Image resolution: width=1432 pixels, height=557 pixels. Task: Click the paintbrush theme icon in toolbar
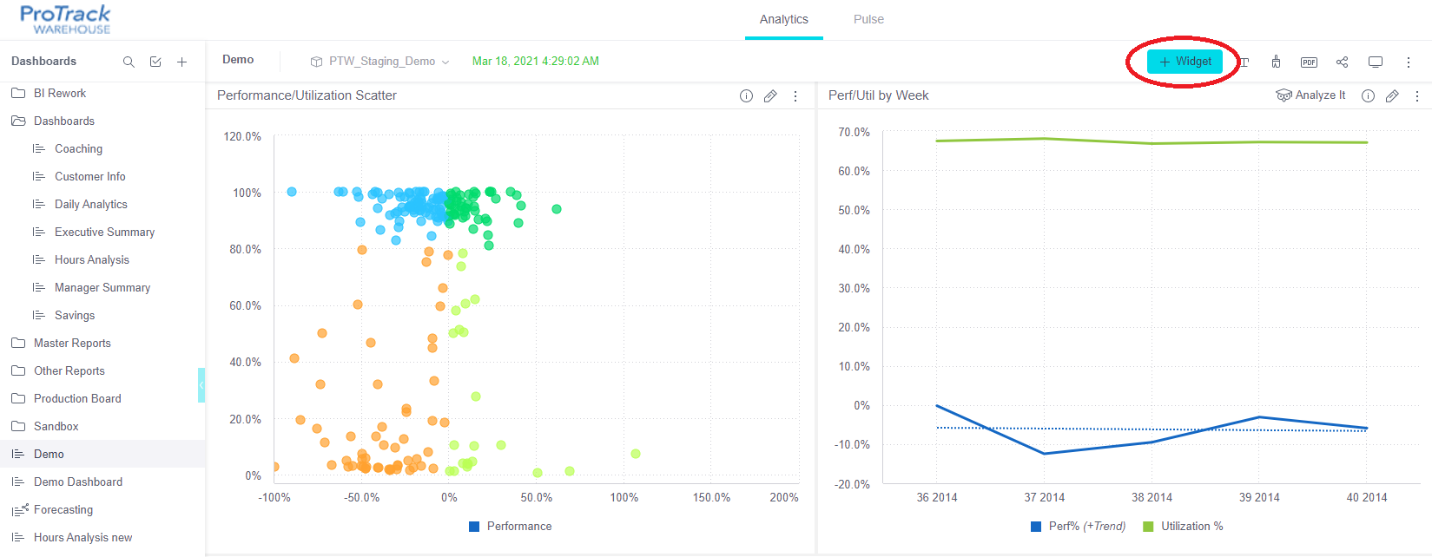[x=1276, y=62]
